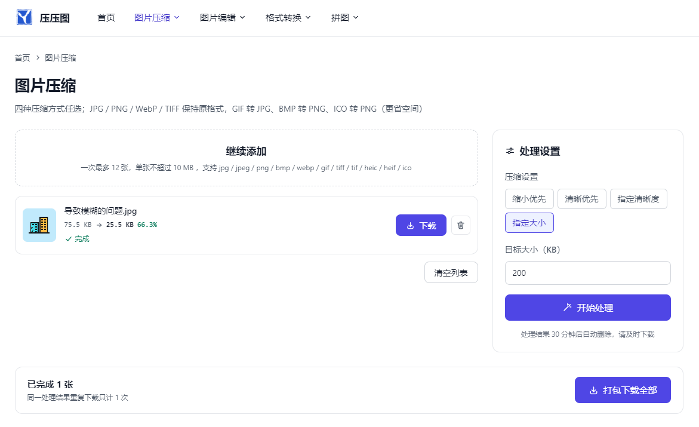Click the 处理结果 30 分钟后自动删除 notice

tap(587, 334)
